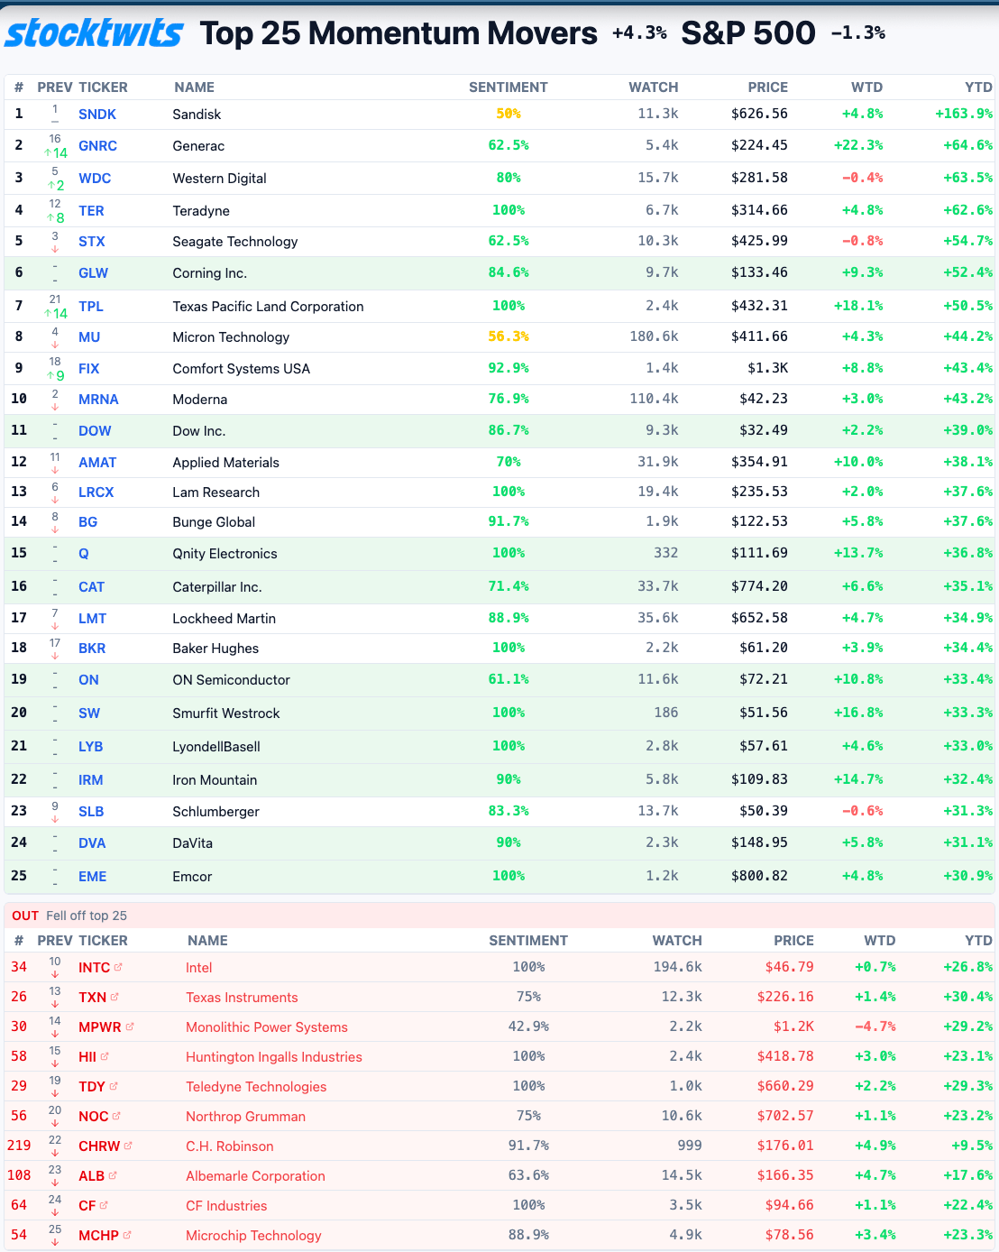Open the Albemarle Corporation name link
999x1252 pixels.
tap(255, 1176)
